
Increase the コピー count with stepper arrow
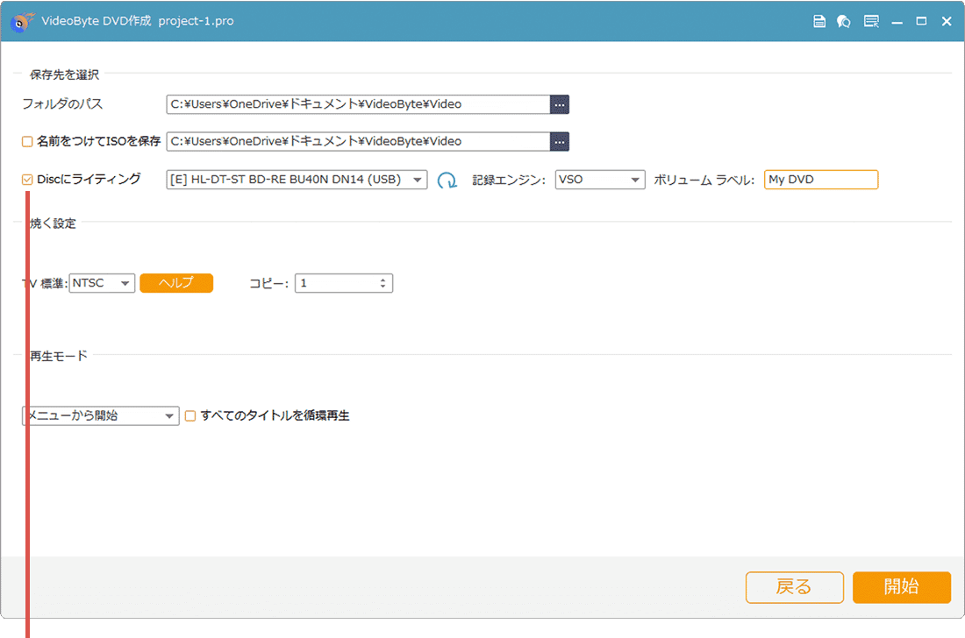pyautogui.click(x=382, y=280)
